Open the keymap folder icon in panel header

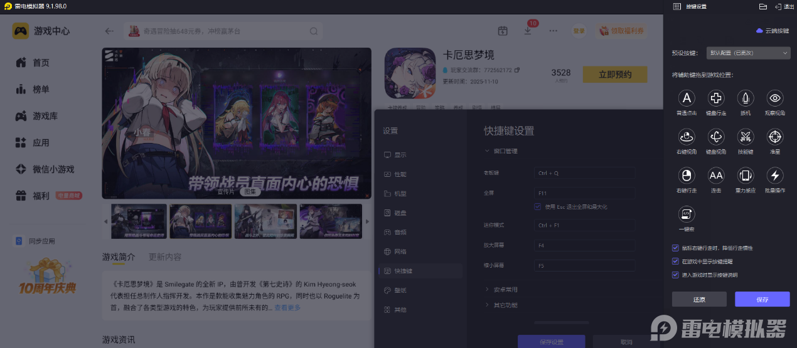763,6
